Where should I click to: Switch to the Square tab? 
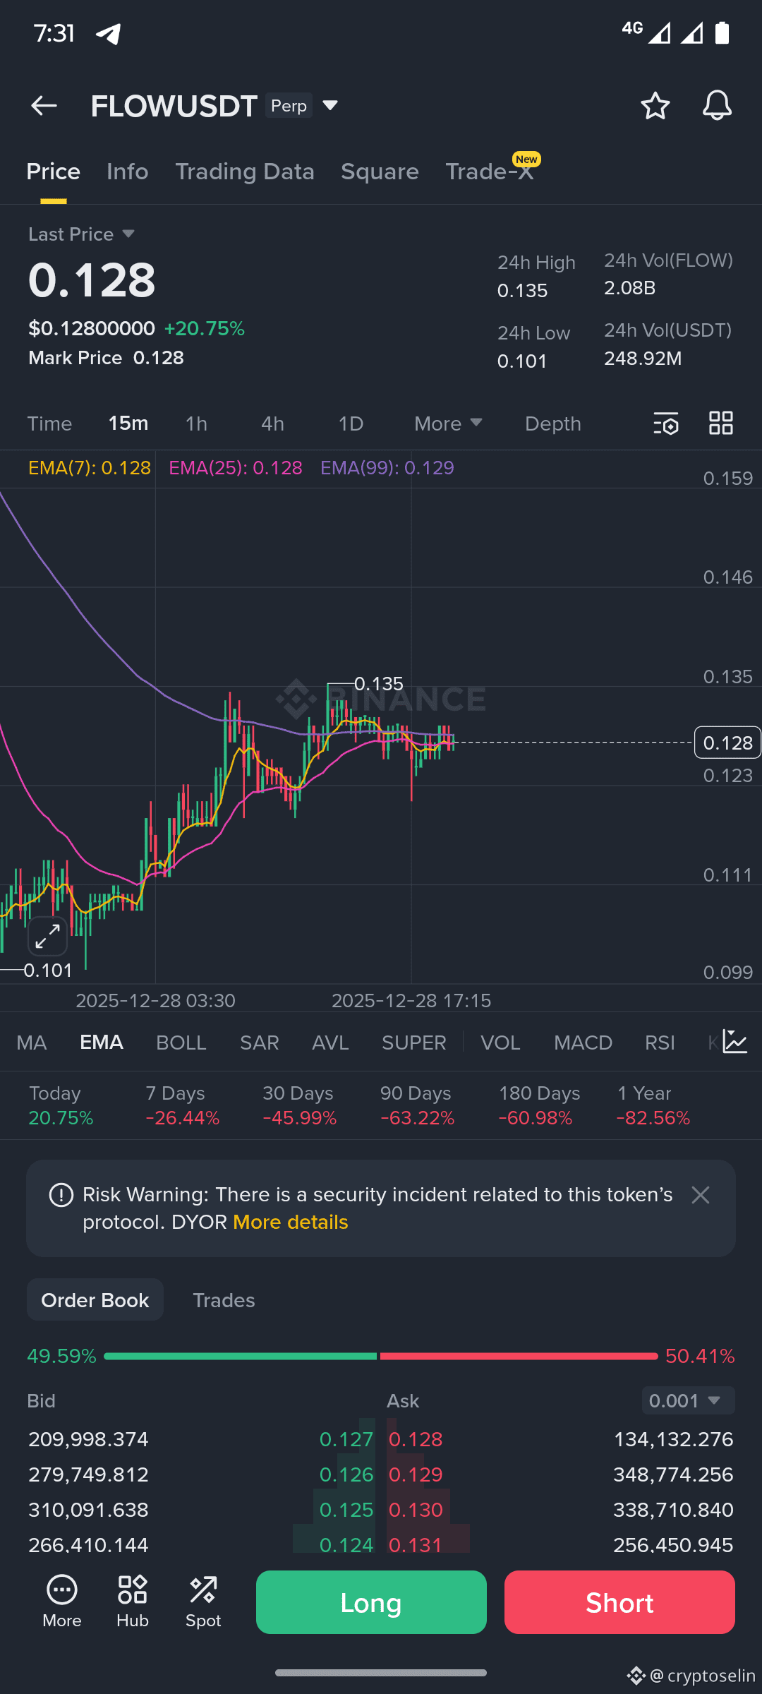pyautogui.click(x=380, y=172)
